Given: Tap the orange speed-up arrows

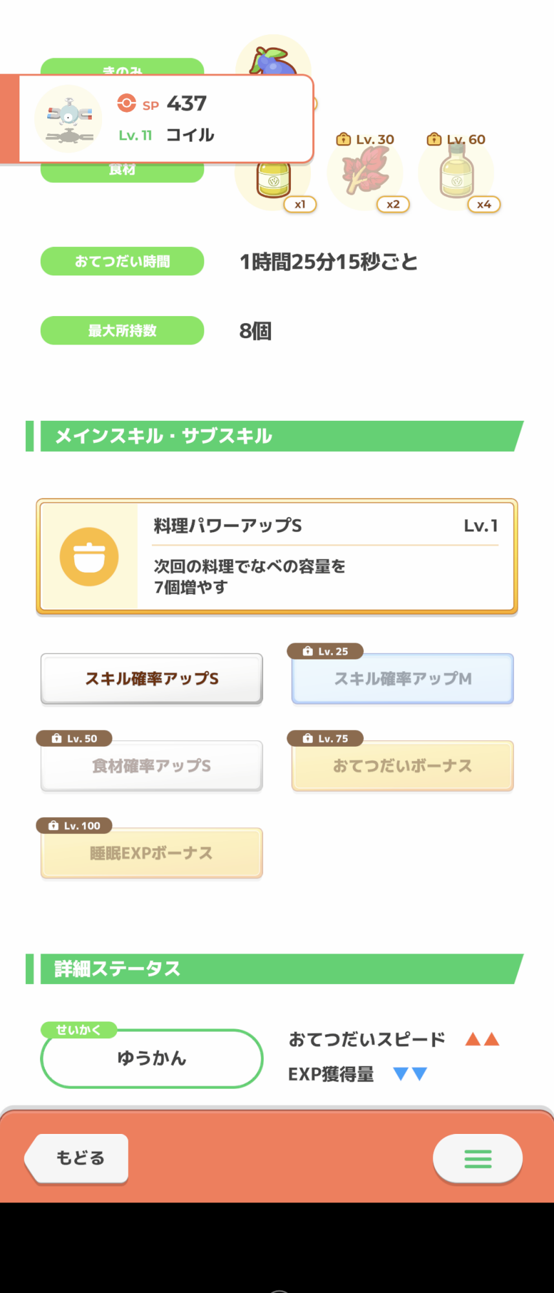Looking at the screenshot, I should point(483,1039).
